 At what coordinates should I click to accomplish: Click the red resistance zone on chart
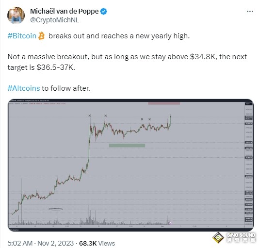pyautogui.click(x=164, y=103)
